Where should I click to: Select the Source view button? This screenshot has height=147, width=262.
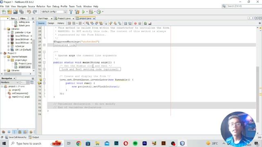click(x=41, y=23)
